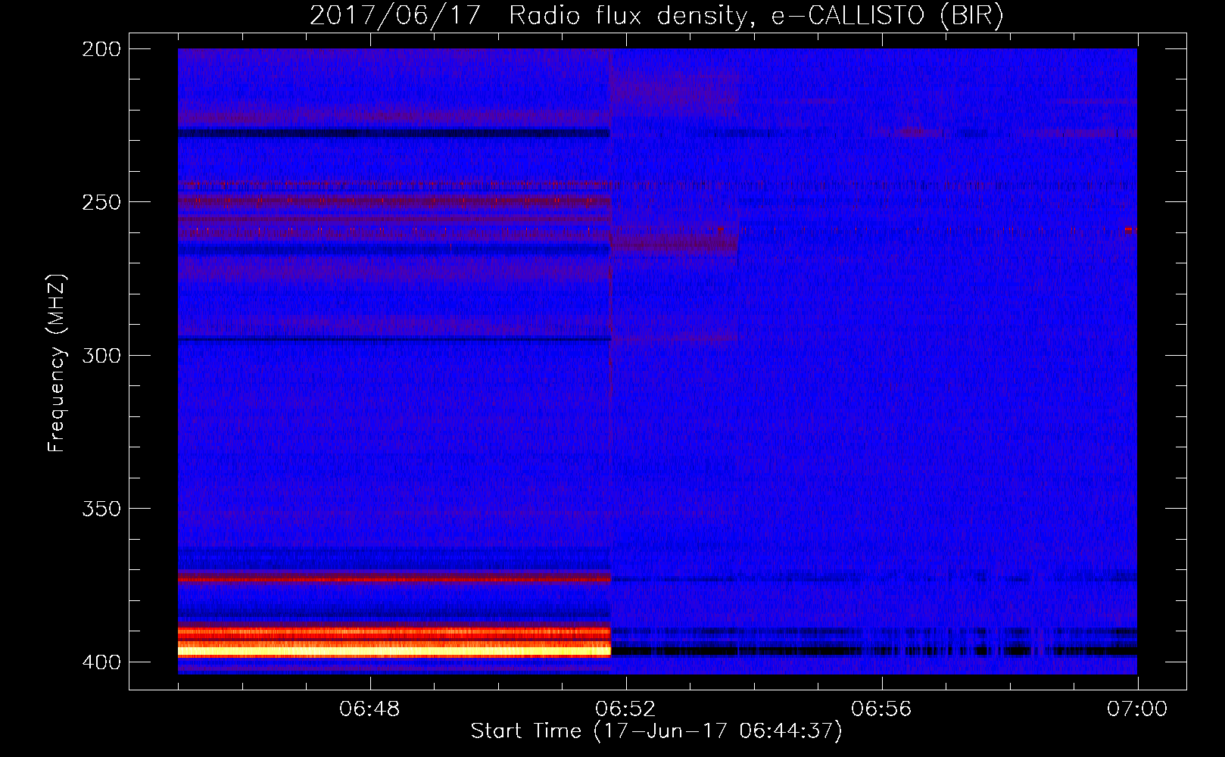Click the 'Frequency (MHZ)' axis label
Viewport: 1225px width, 757px height.
57,363
